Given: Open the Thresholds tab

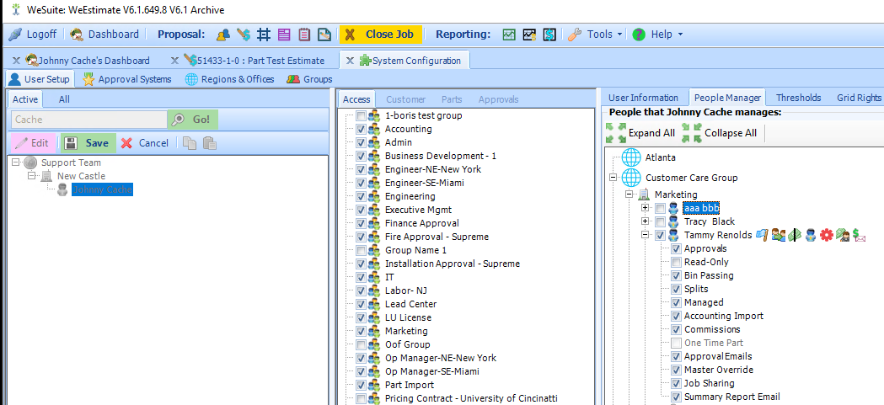Looking at the screenshot, I should (798, 98).
